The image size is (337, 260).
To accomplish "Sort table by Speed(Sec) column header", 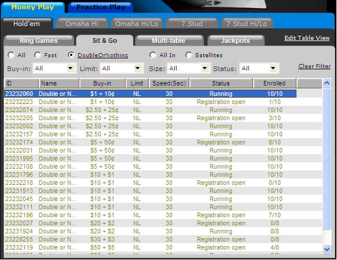I will coord(169,83).
